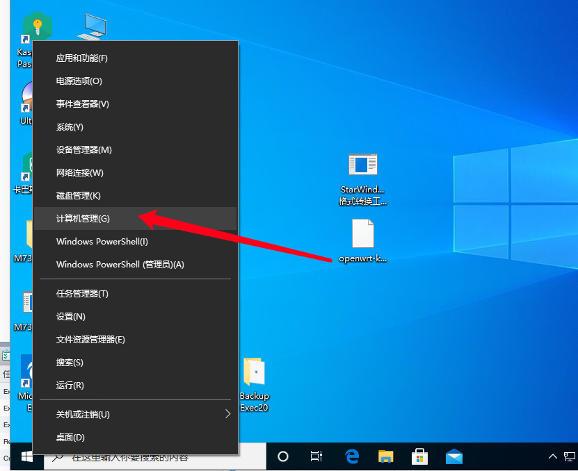
Task: Open 任务管理器(T) task manager
Action: [x=136, y=293]
